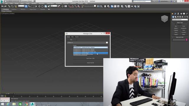Open the Motion command panel tab
Screen dimensions: 189x106
click(181, 14)
